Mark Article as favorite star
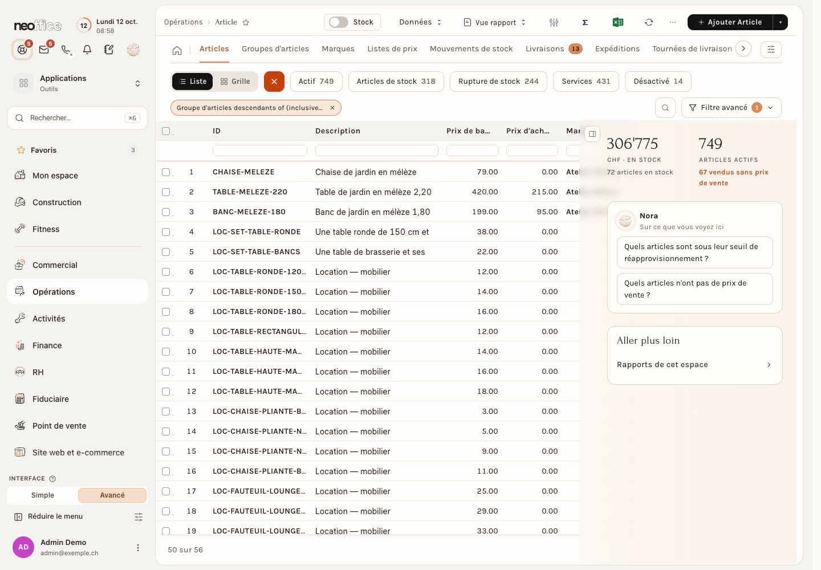 click(x=246, y=22)
